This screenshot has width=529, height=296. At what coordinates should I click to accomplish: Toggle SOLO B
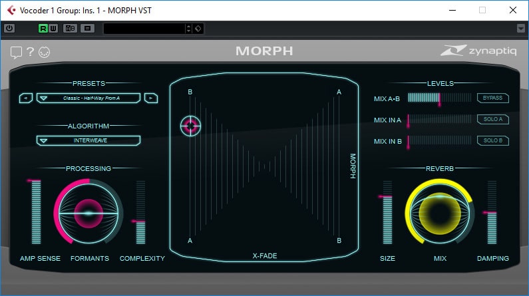(x=493, y=140)
